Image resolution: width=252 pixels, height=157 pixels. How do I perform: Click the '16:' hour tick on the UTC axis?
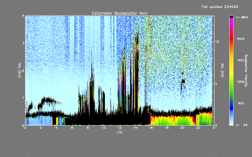(x=151, y=128)
